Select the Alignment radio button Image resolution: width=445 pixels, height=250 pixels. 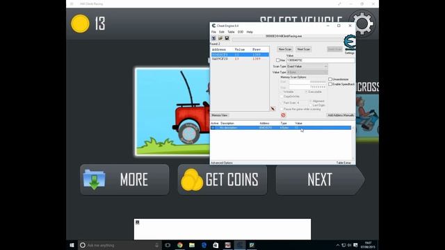click(311, 101)
